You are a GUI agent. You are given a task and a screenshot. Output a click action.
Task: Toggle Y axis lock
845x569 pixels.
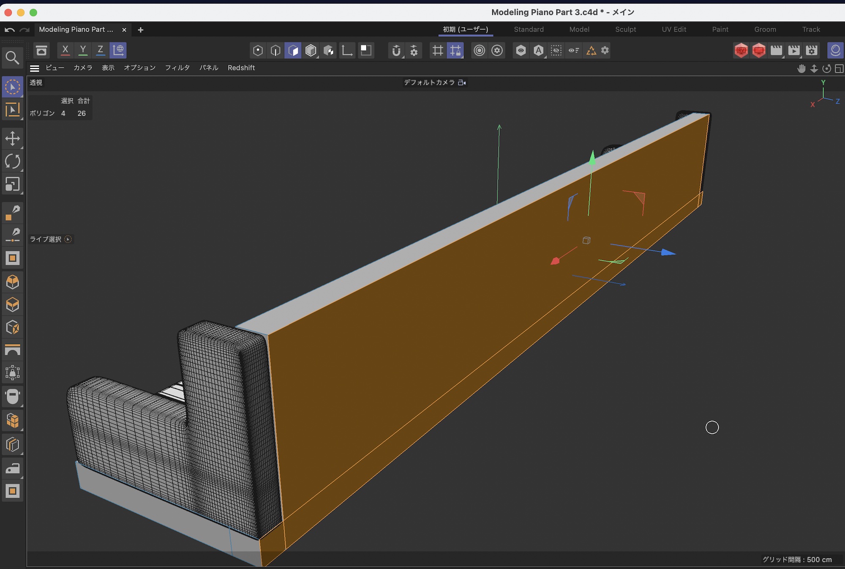(x=83, y=50)
